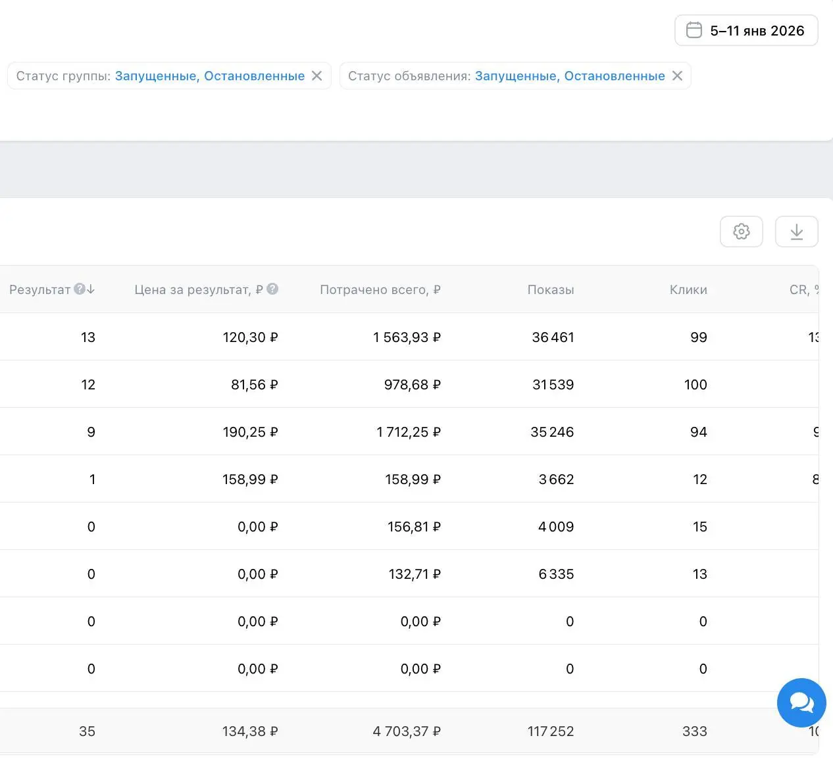Show help tooltip for Результат column
The image size is (833, 763).
pos(80,289)
